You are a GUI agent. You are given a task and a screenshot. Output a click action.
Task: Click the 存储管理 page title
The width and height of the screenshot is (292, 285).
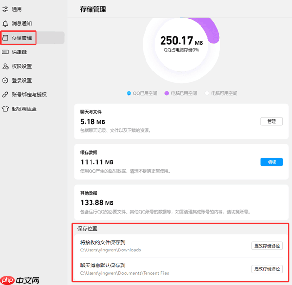(x=93, y=9)
